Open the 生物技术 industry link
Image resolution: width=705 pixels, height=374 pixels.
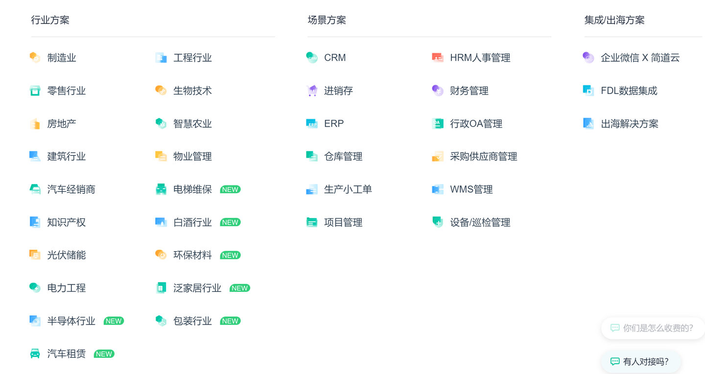point(192,91)
